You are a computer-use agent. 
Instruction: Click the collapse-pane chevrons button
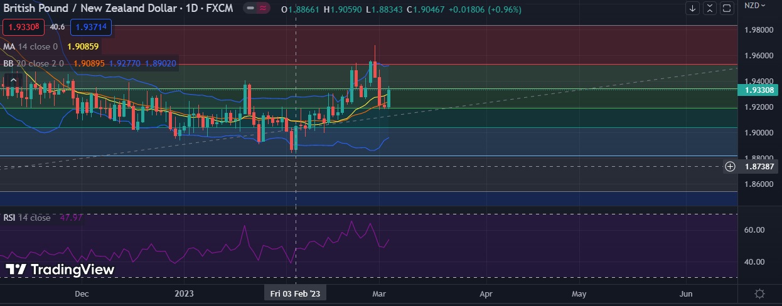click(709, 8)
